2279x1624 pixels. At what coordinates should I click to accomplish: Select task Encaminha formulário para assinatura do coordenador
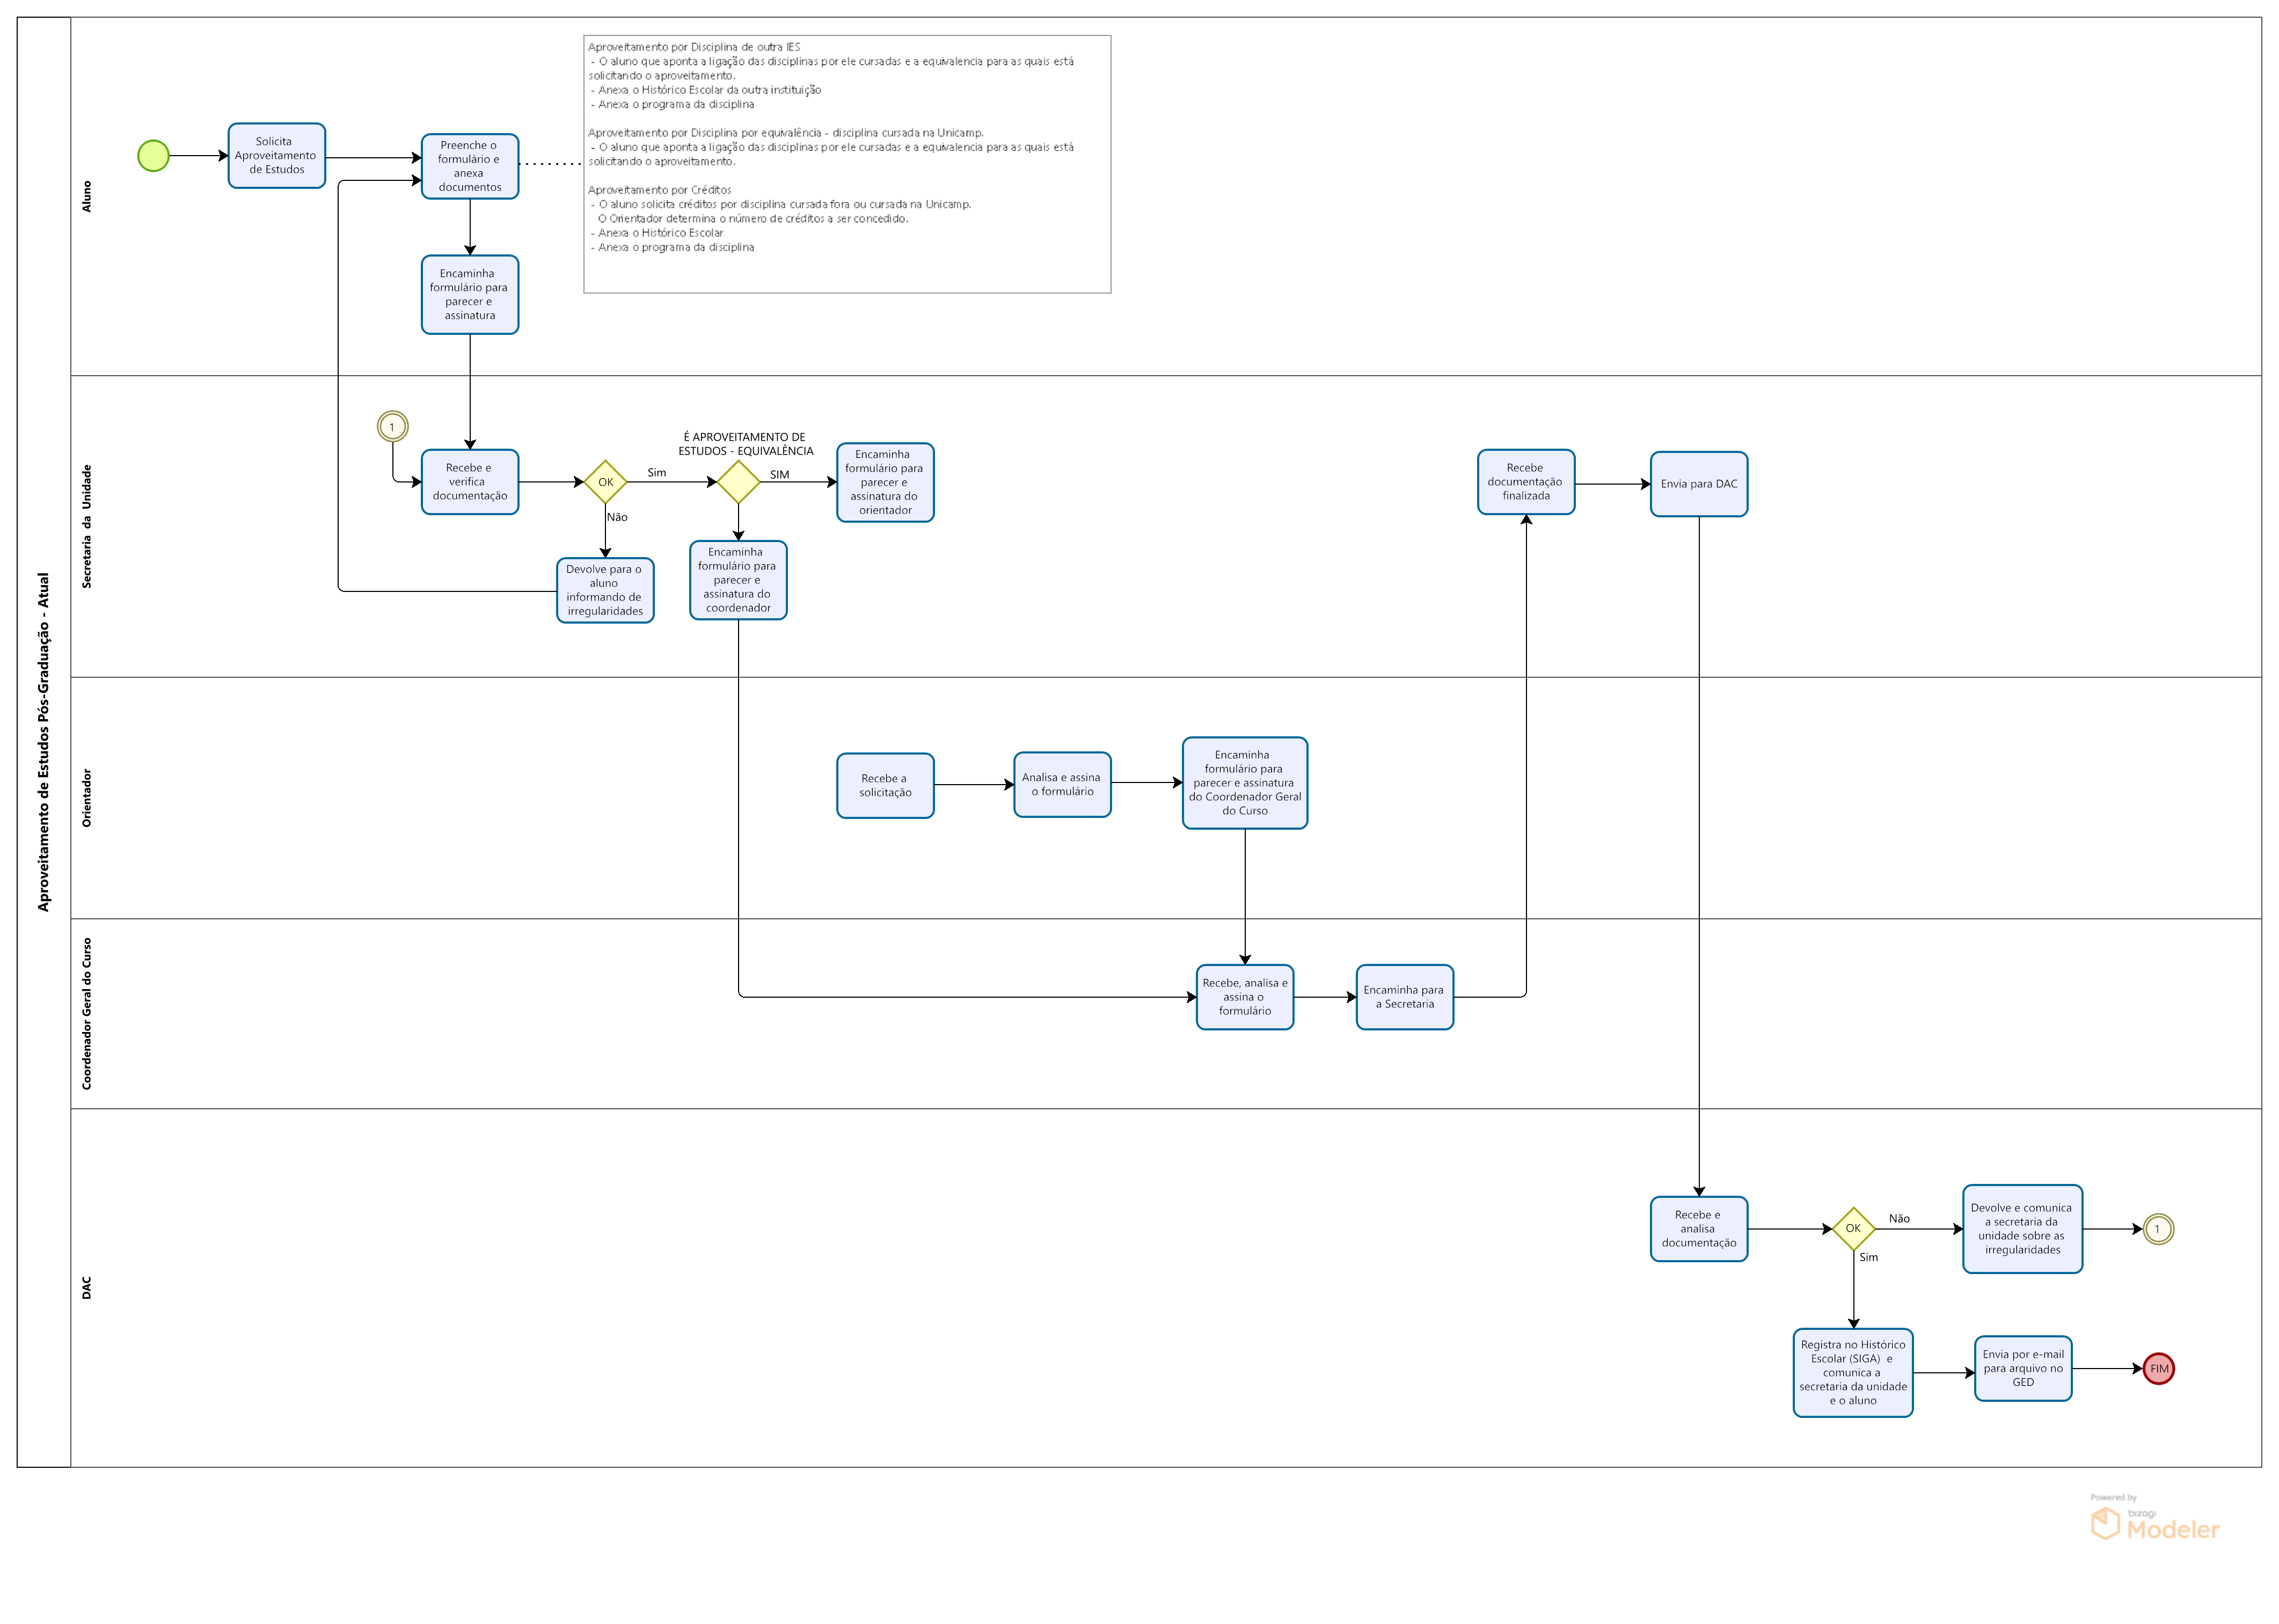[738, 580]
